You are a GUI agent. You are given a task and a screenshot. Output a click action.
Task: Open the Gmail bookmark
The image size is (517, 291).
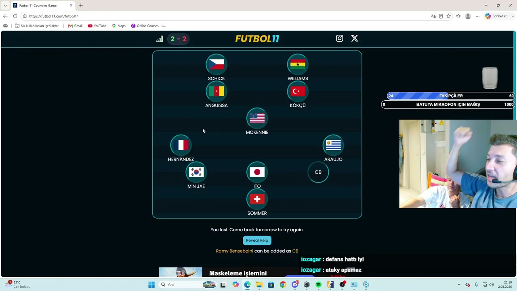pyautogui.click(x=75, y=26)
